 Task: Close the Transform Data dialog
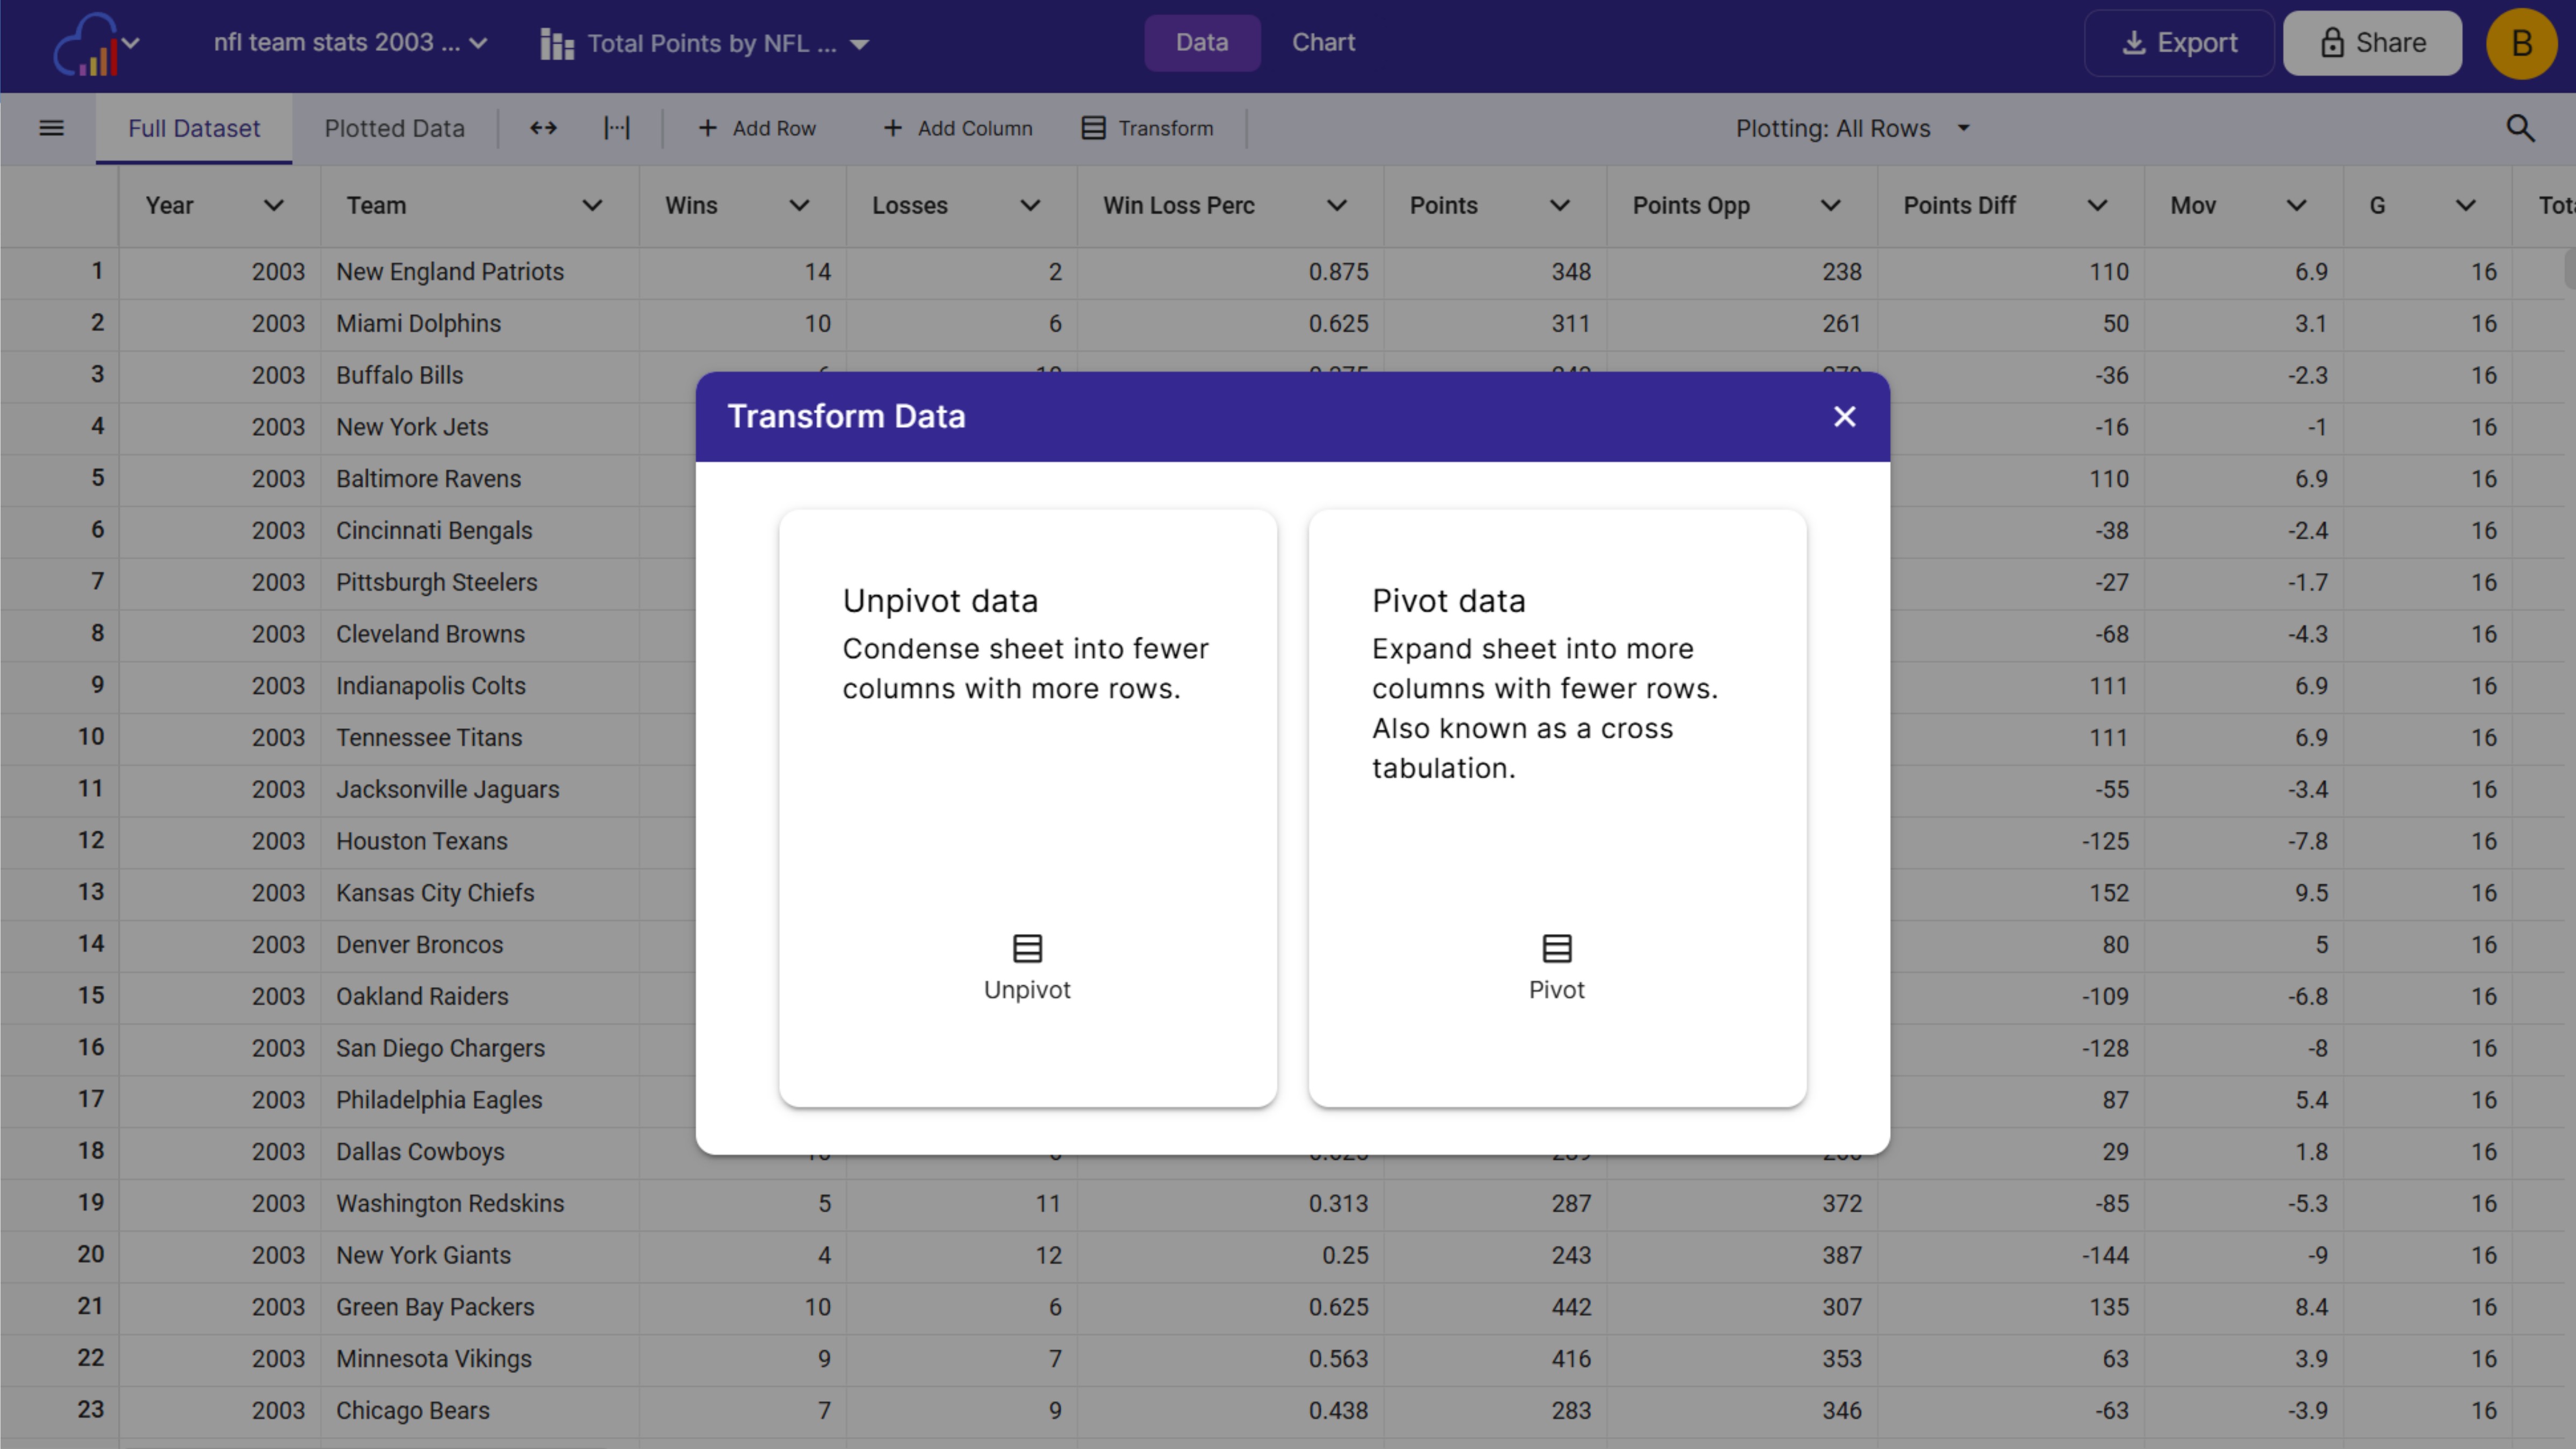(x=1844, y=417)
